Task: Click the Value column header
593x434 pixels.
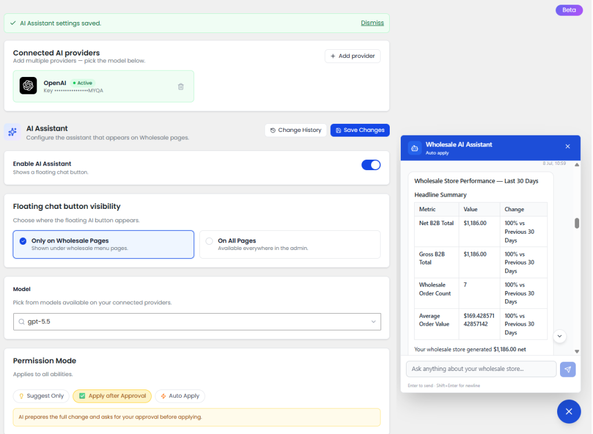Action: point(479,209)
